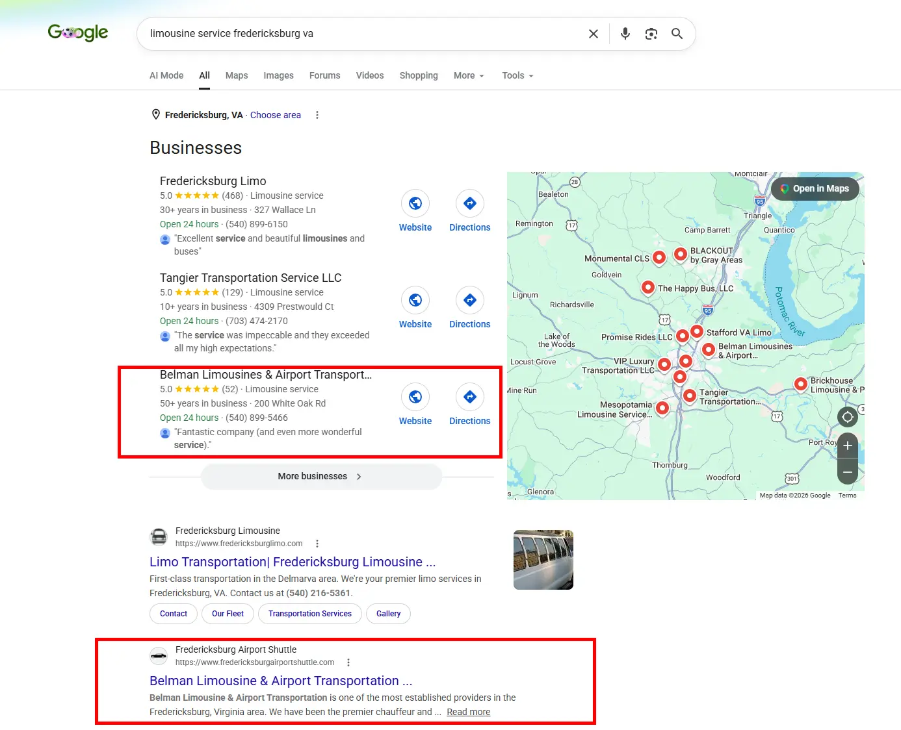Click the Belman Limousines & Airport map pin
Screen dimensions: 901x730
[x=709, y=349]
